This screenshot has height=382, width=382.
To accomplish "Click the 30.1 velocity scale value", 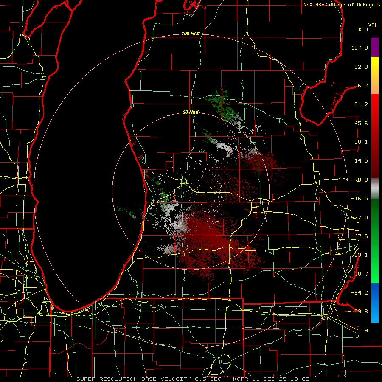I will click(361, 142).
